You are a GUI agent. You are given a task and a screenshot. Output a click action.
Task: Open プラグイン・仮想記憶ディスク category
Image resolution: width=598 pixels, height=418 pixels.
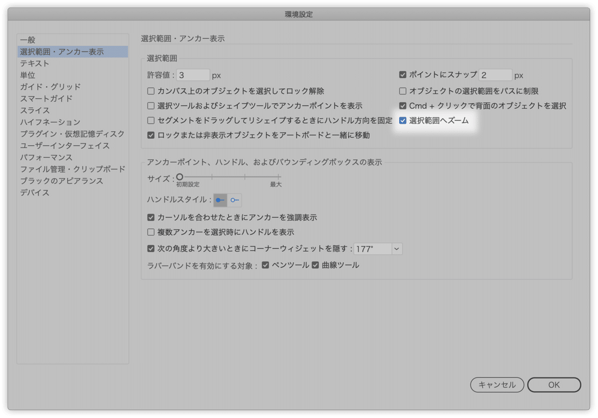[73, 134]
